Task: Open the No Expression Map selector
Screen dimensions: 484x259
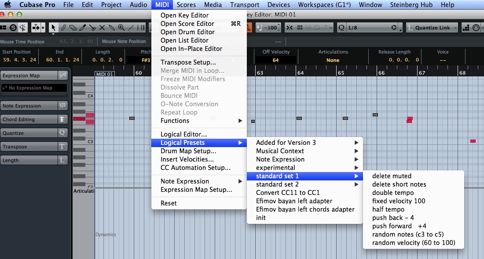Action: [x=34, y=88]
